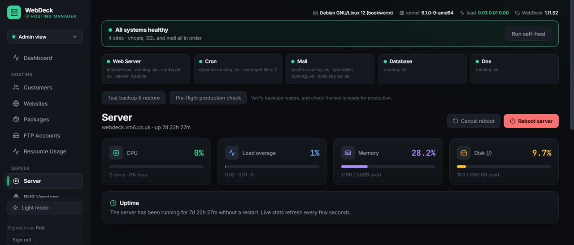Click the sun icon beside Light mode

coord(15,208)
